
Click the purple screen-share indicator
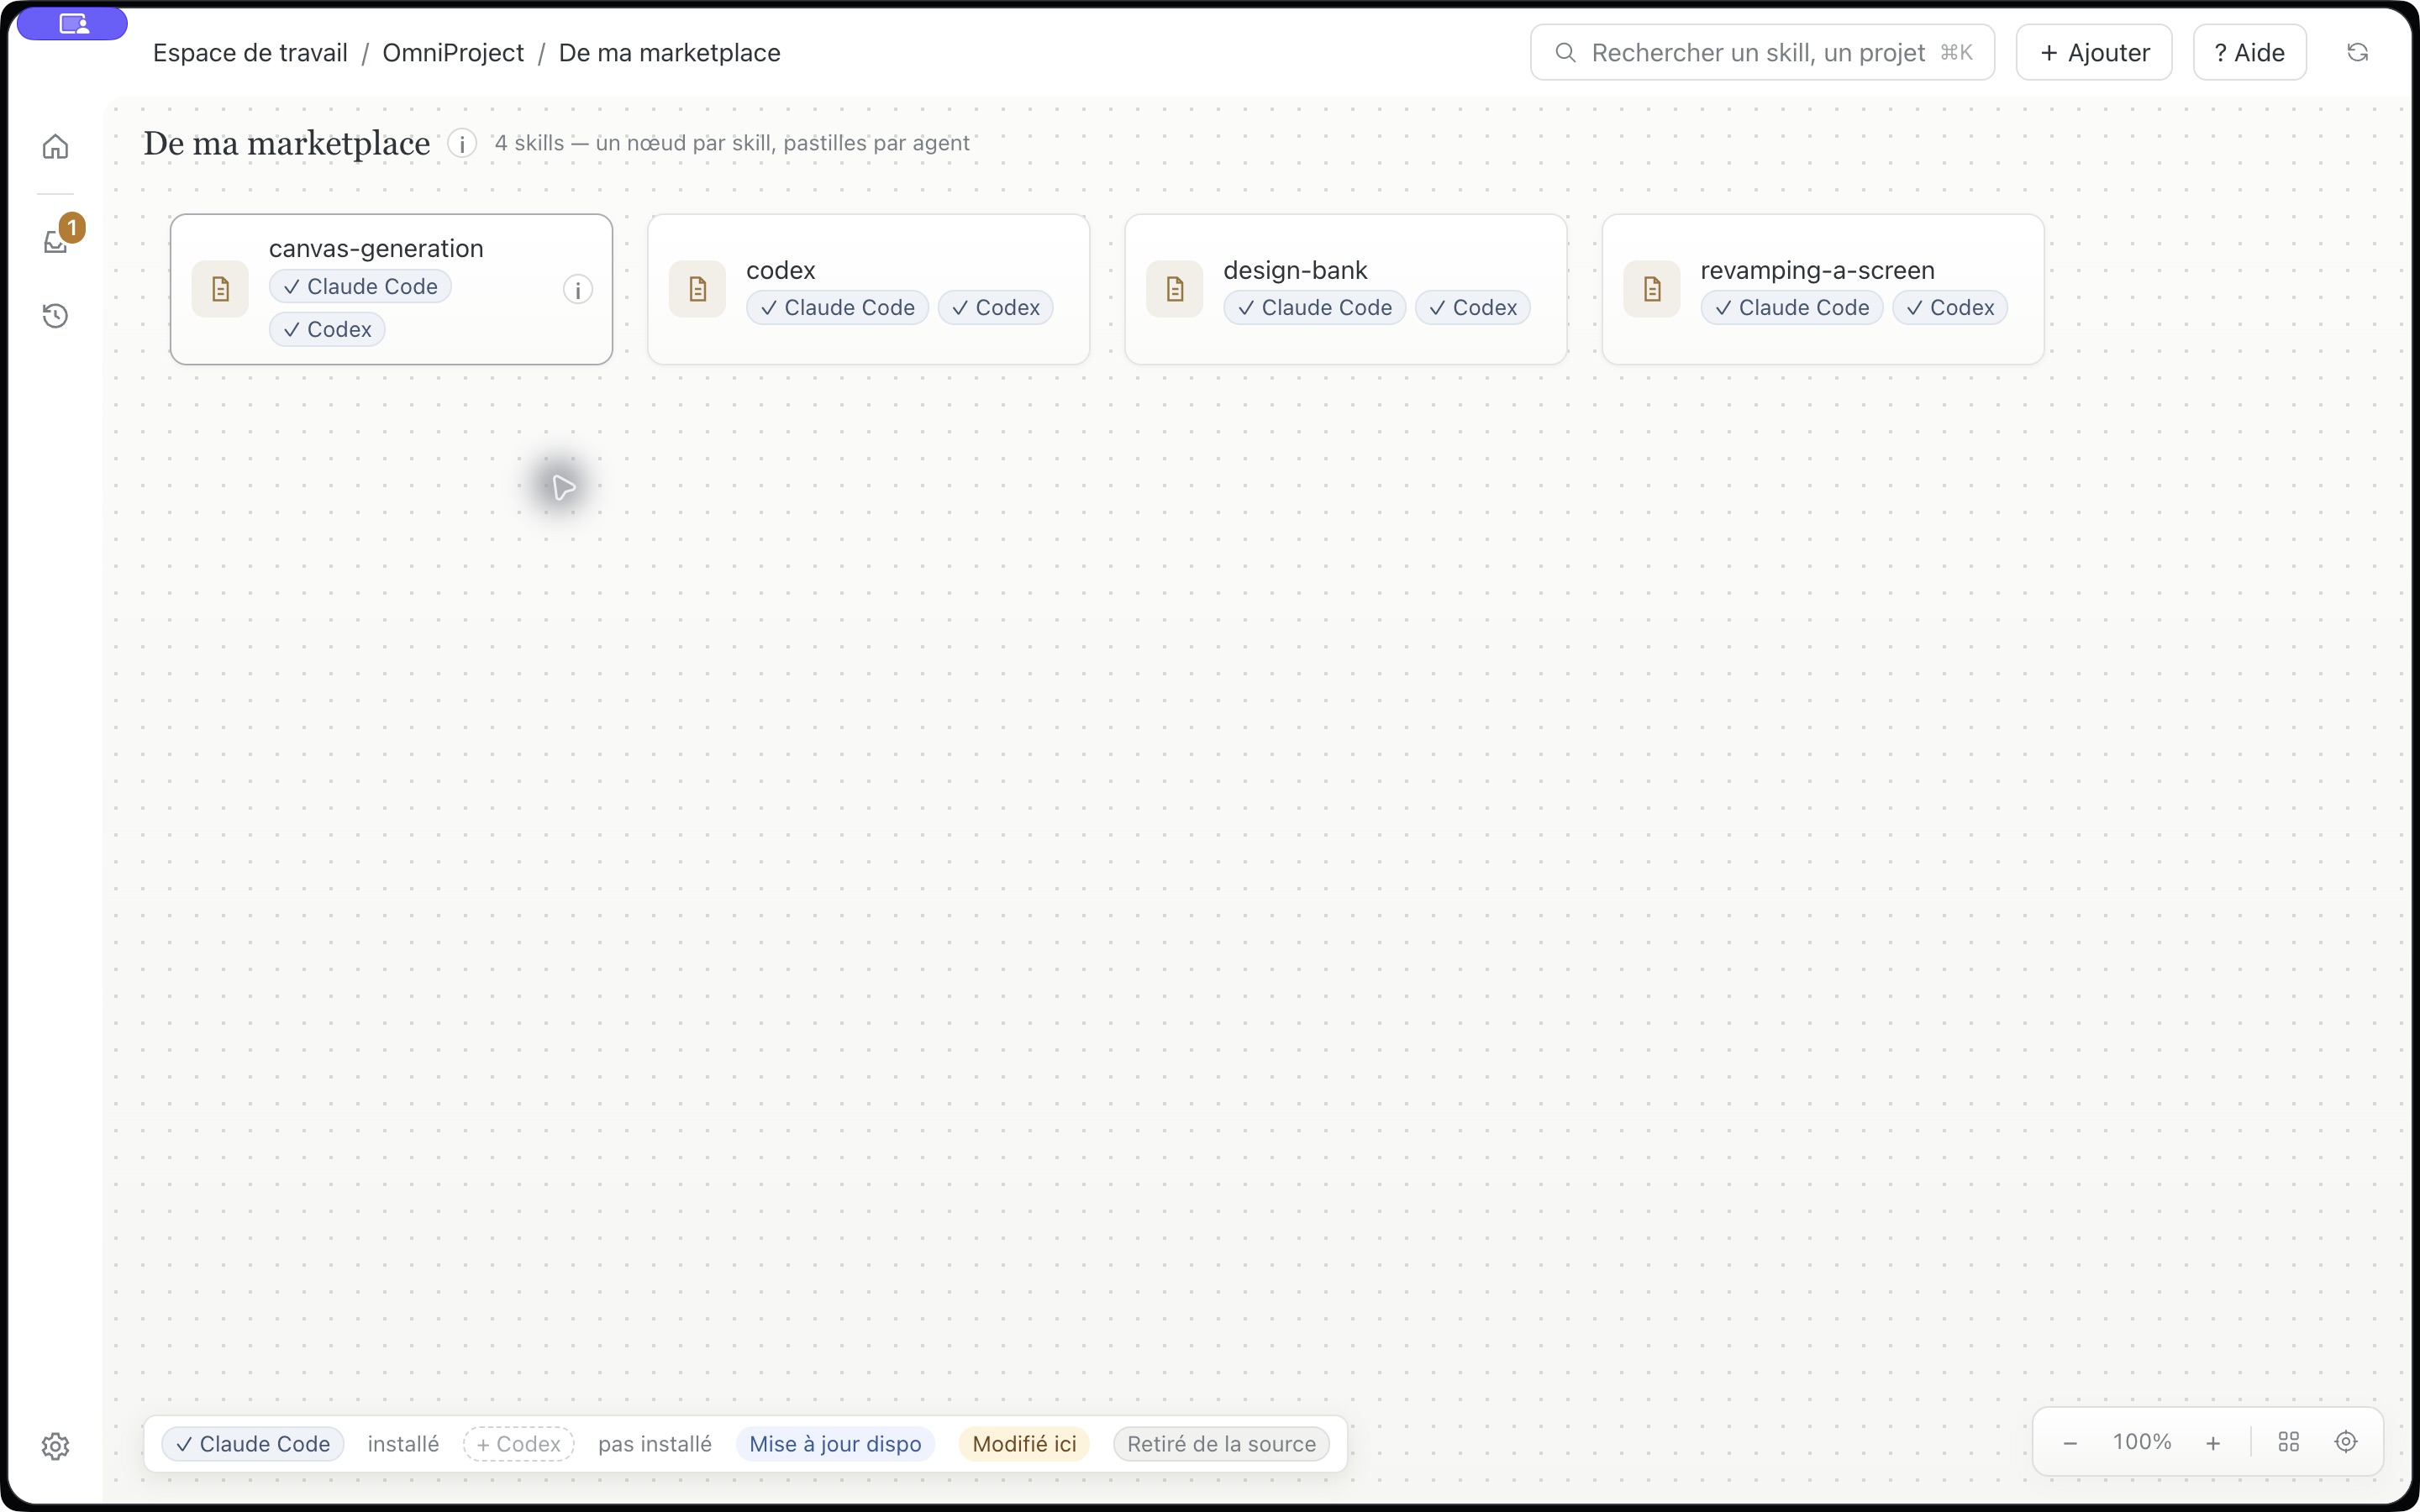coord(72,24)
